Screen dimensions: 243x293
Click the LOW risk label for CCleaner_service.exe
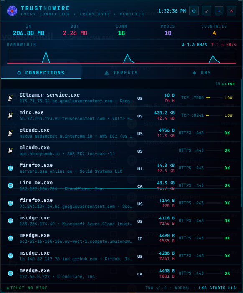coord(228,98)
